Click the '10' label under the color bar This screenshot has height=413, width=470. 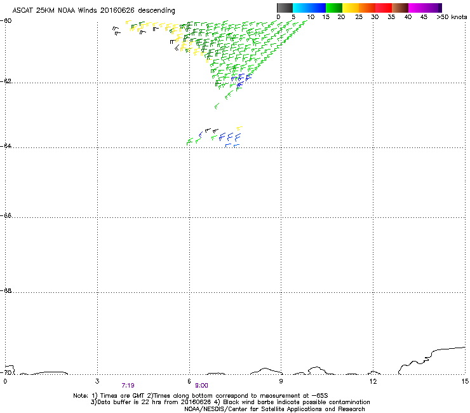click(311, 17)
